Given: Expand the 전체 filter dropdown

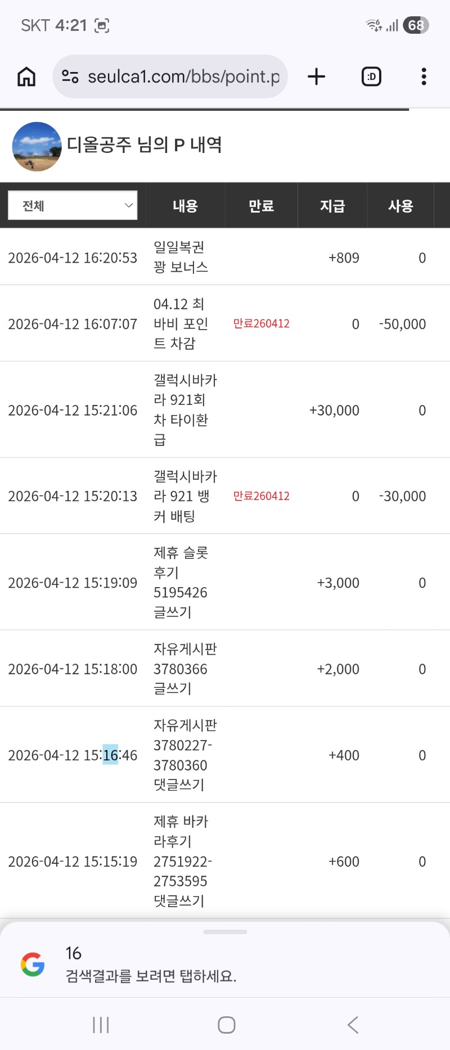Looking at the screenshot, I should 73,206.
